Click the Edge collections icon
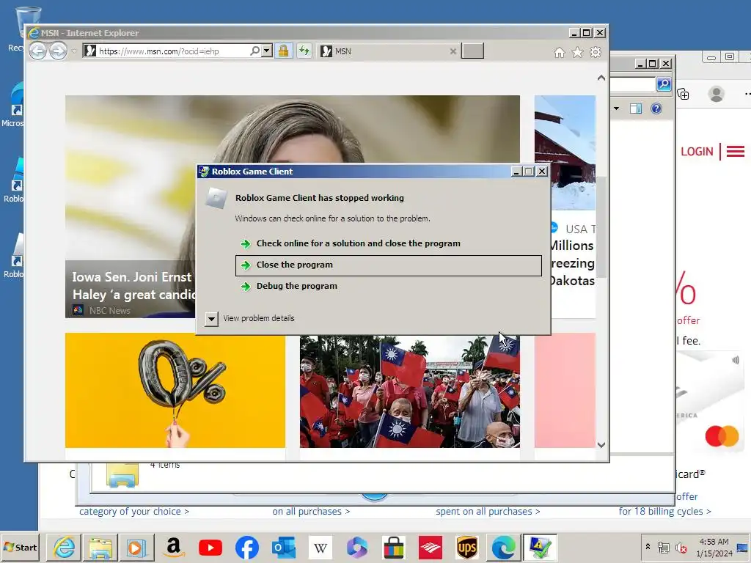Image resolution: width=751 pixels, height=563 pixels. point(684,94)
